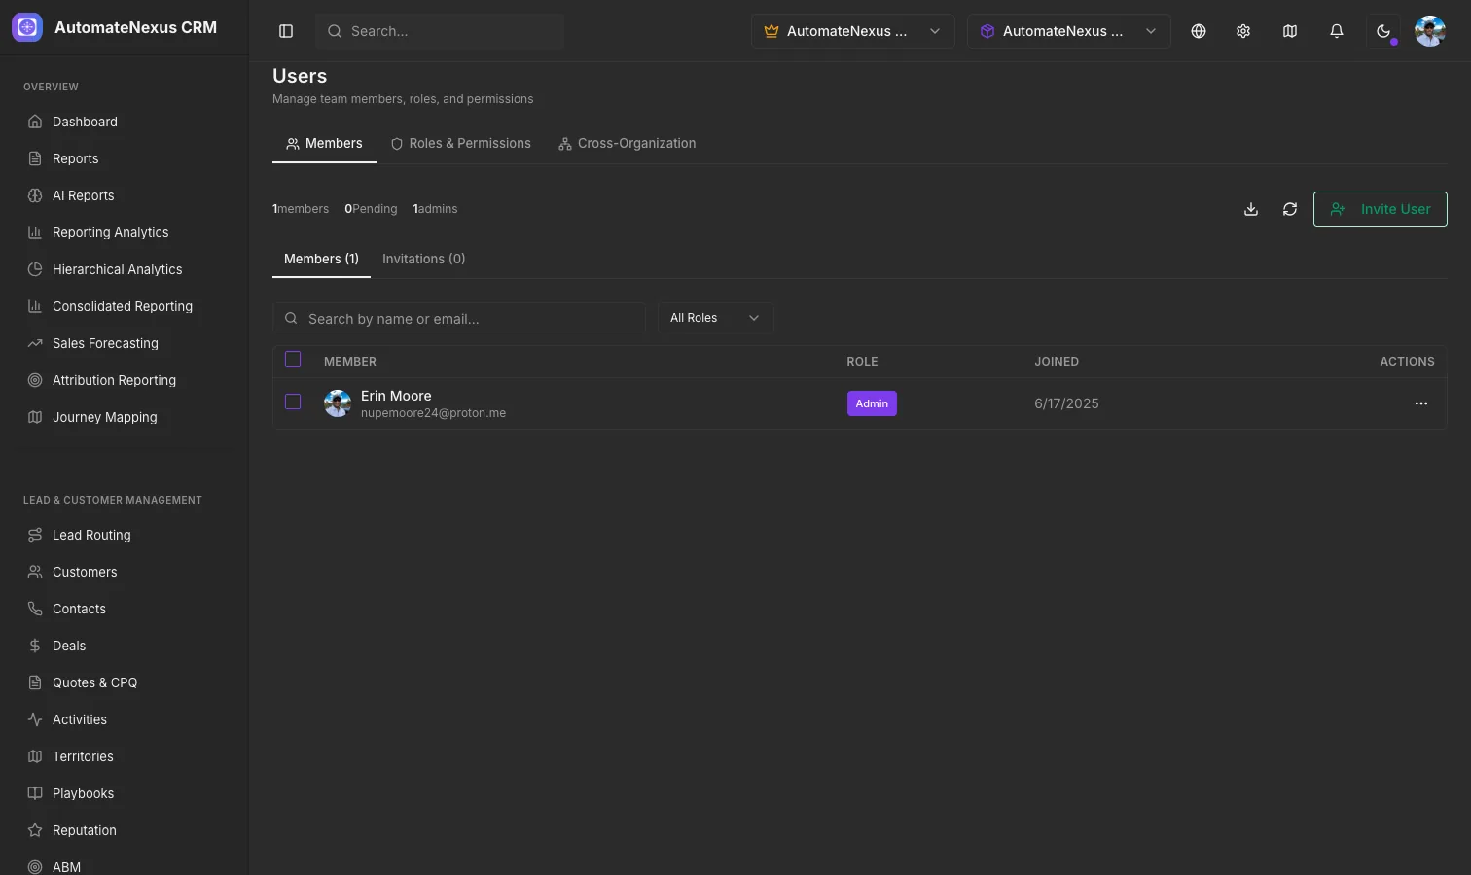This screenshot has height=875, width=1471.
Task: Open language globe icon in header
Action: 1199,31
